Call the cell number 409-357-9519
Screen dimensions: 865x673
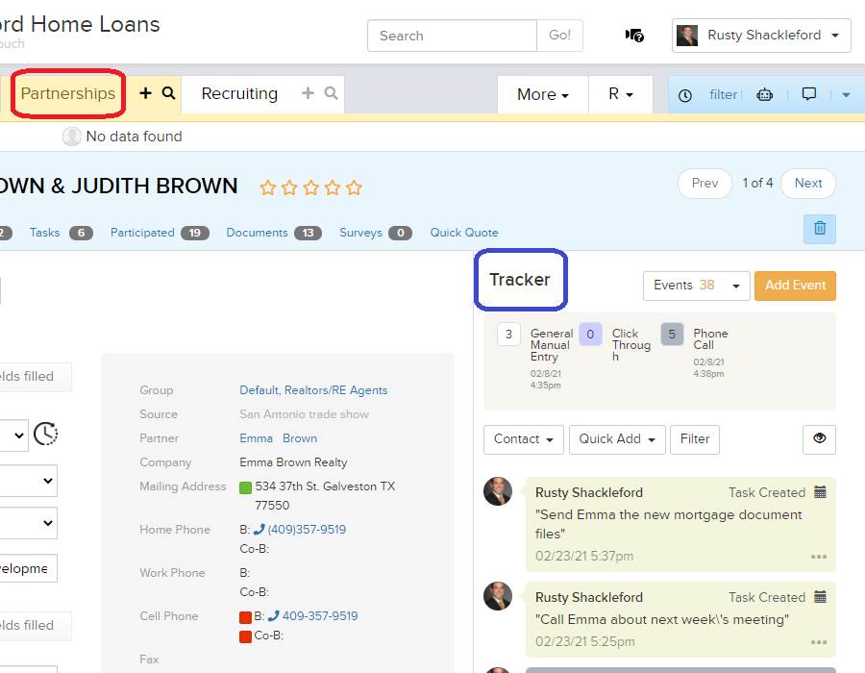point(320,615)
